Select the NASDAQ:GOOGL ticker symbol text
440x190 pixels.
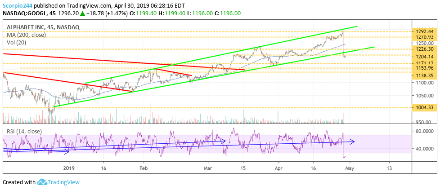[24, 13]
